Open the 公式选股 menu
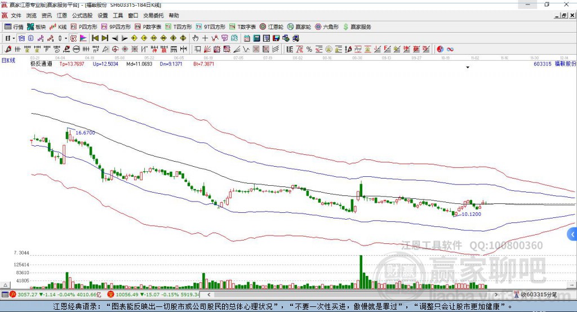The width and height of the screenshot is (577, 312). coord(82,15)
